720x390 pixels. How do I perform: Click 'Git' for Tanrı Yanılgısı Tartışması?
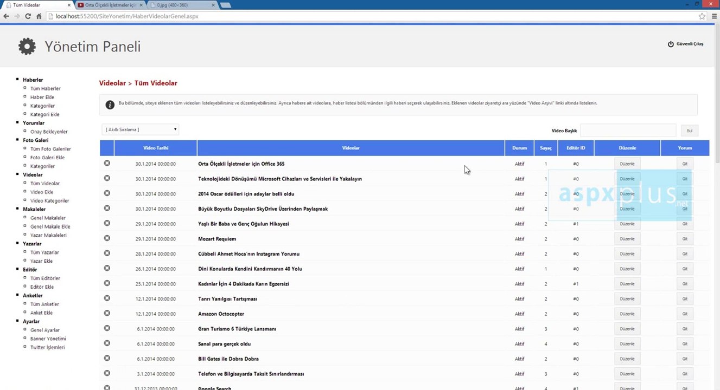coord(685,299)
